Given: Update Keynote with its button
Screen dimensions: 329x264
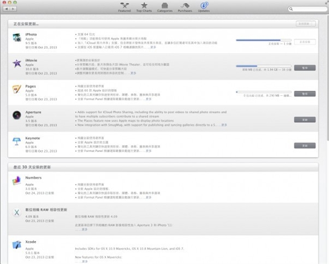Looking at the screenshot, I should [305, 146].
